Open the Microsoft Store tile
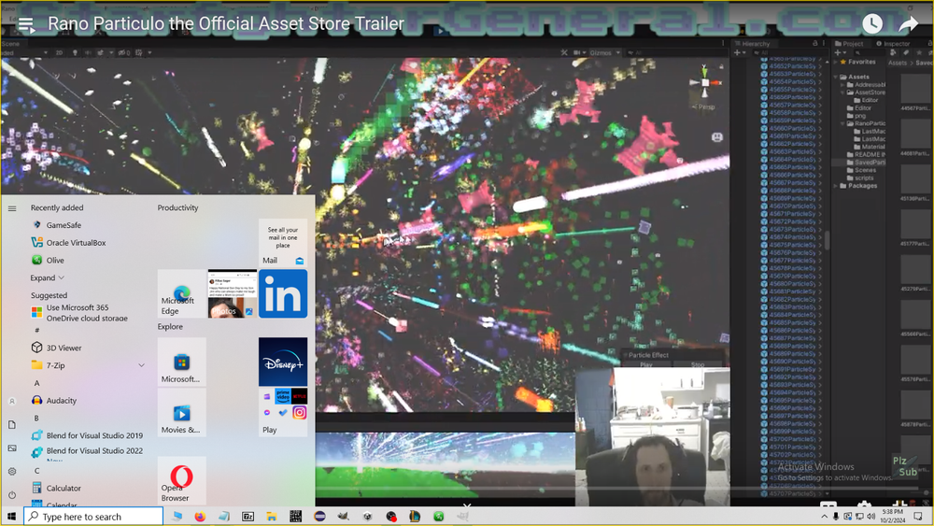This screenshot has width=934, height=526. click(182, 363)
